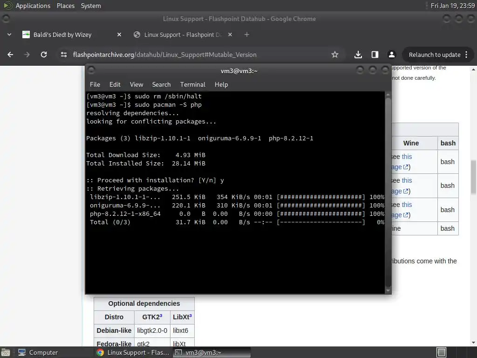Viewport: 477px width, 358px height.
Task: Click the clock showing Fri Jan 19, 23:59
Action: click(453, 6)
